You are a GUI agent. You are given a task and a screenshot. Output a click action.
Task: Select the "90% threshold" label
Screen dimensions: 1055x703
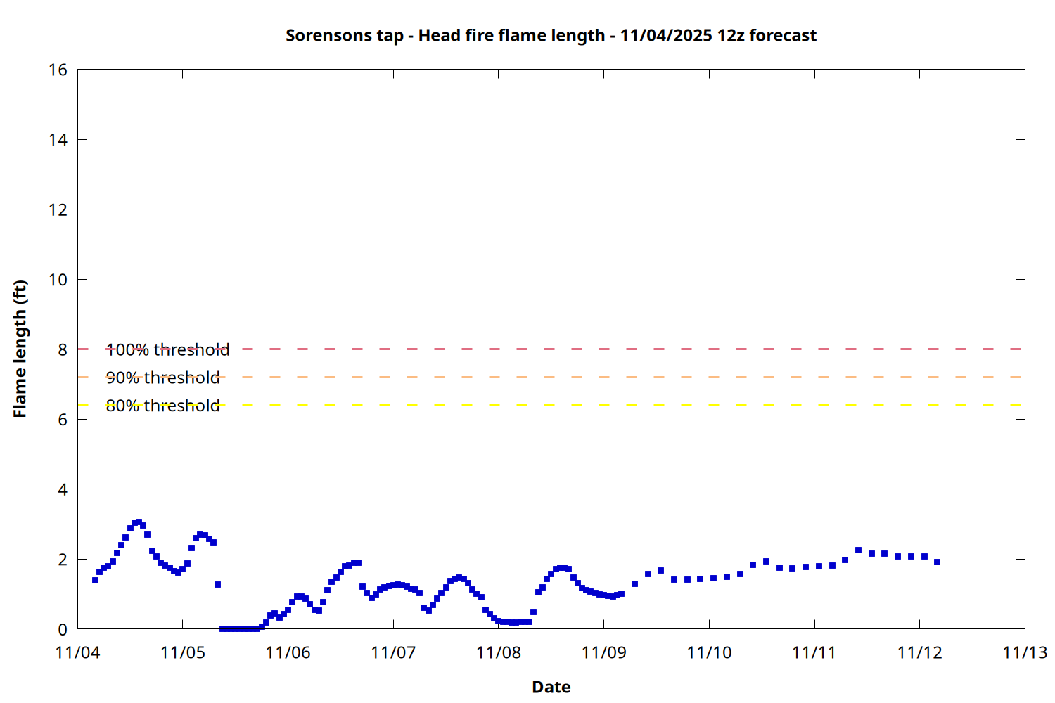point(162,378)
